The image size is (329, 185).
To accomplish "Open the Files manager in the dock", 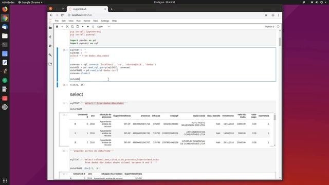I will point(5,36).
